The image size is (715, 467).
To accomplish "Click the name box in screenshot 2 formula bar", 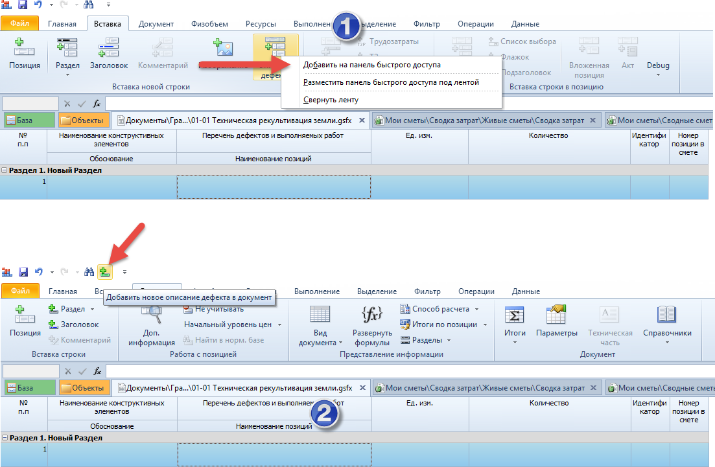I will tap(31, 371).
